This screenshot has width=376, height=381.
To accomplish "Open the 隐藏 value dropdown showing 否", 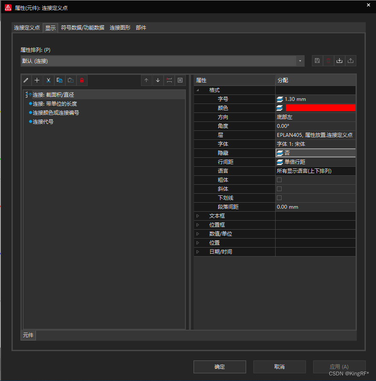I will (x=316, y=153).
